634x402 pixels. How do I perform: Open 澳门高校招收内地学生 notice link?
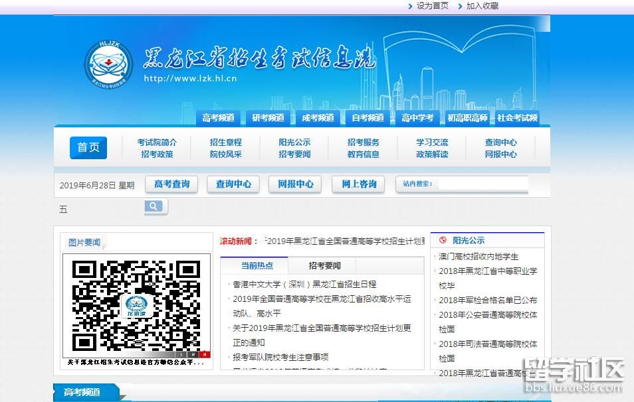coord(478,256)
